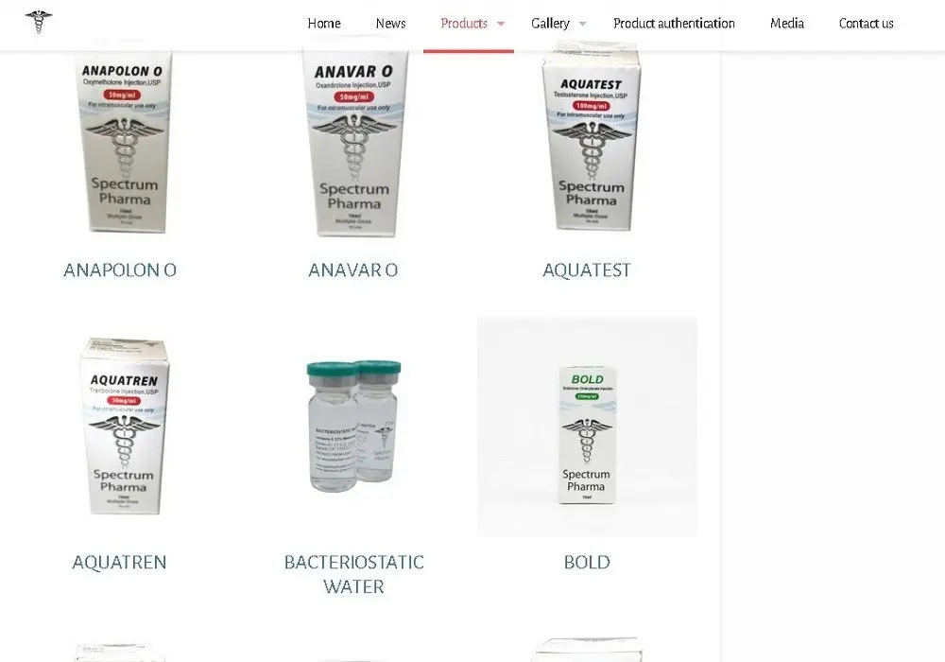Open the Products menu
945x662 pixels.
(x=464, y=24)
